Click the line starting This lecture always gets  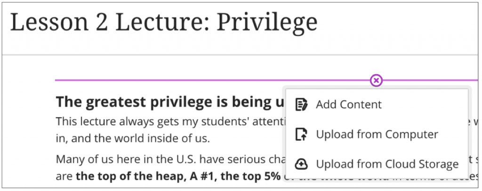coord(169,121)
